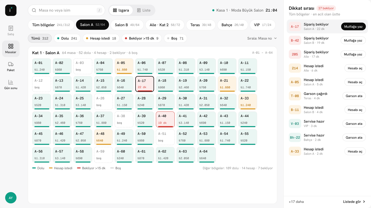Open the AY user avatar

11,198
